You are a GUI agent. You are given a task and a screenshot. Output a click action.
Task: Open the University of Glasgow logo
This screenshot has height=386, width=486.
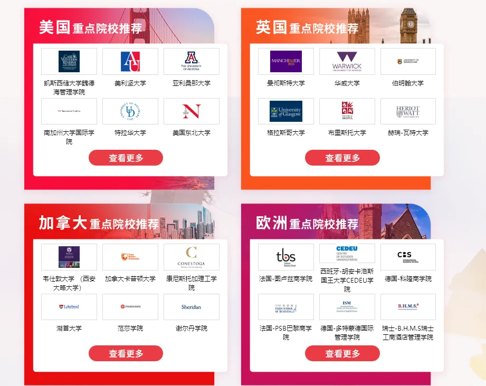(x=286, y=111)
